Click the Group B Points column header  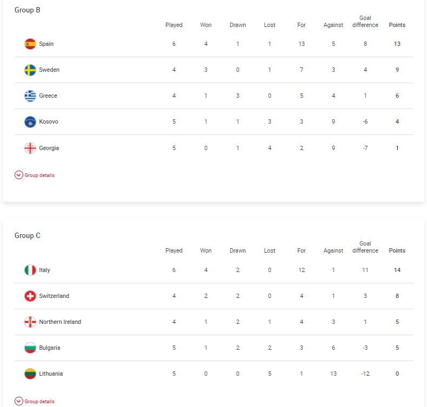(x=397, y=25)
